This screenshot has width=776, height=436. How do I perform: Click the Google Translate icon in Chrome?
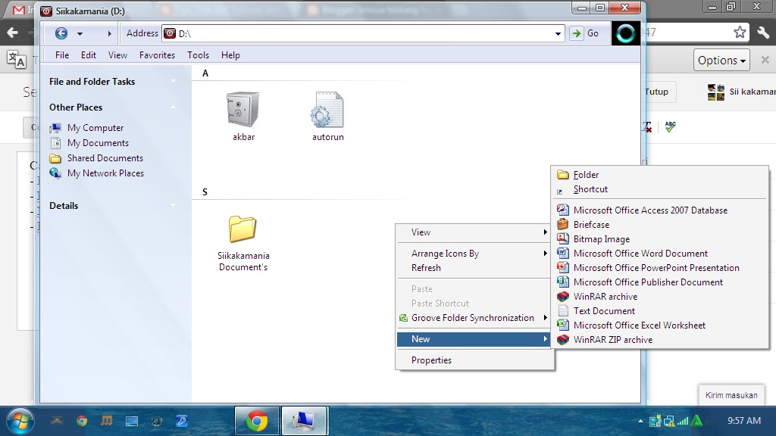[17, 60]
